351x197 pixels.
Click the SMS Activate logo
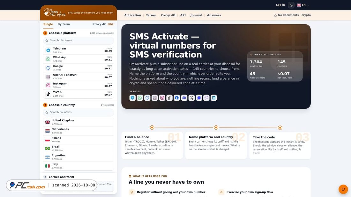[55, 12]
